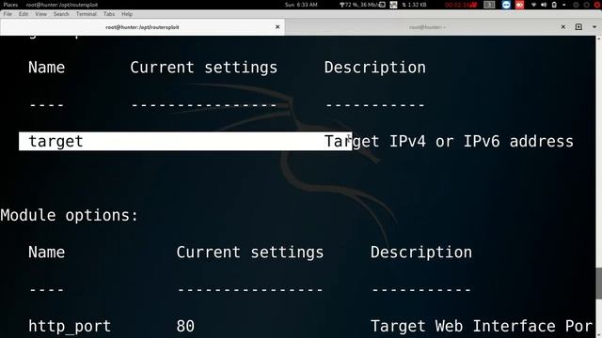Click the white square chart tray icon

coord(393,5)
